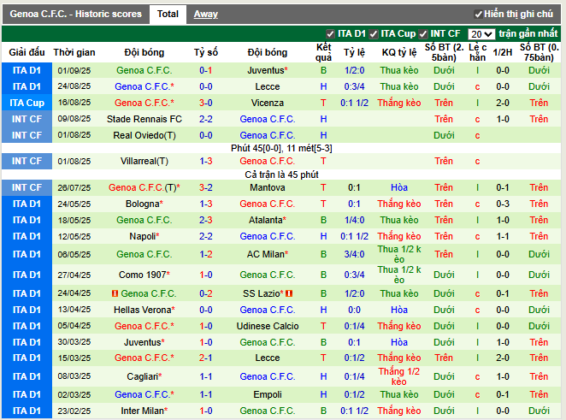Viewport: 566px width, 420px height.
Task: Open Udinese Calcio team link
Action: coord(268,326)
